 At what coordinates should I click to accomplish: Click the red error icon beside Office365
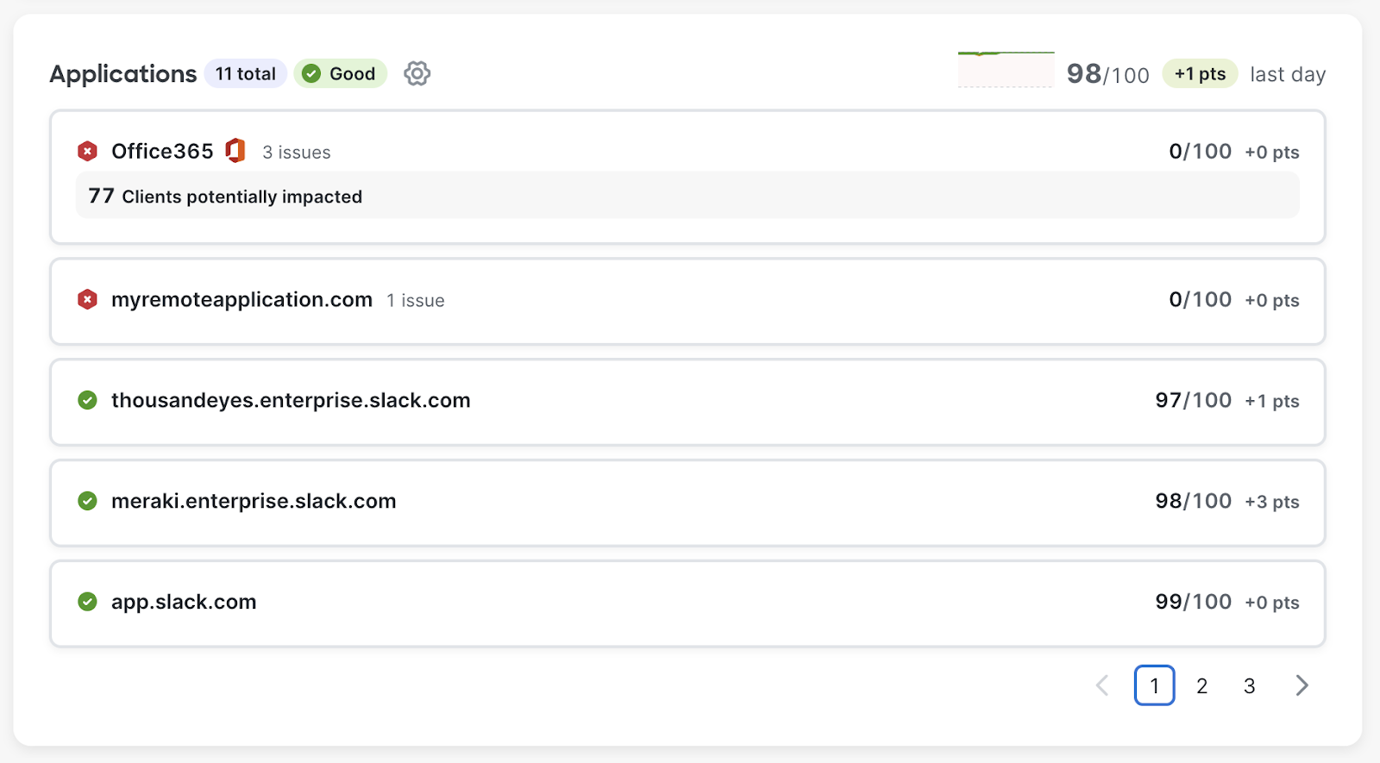tap(87, 151)
